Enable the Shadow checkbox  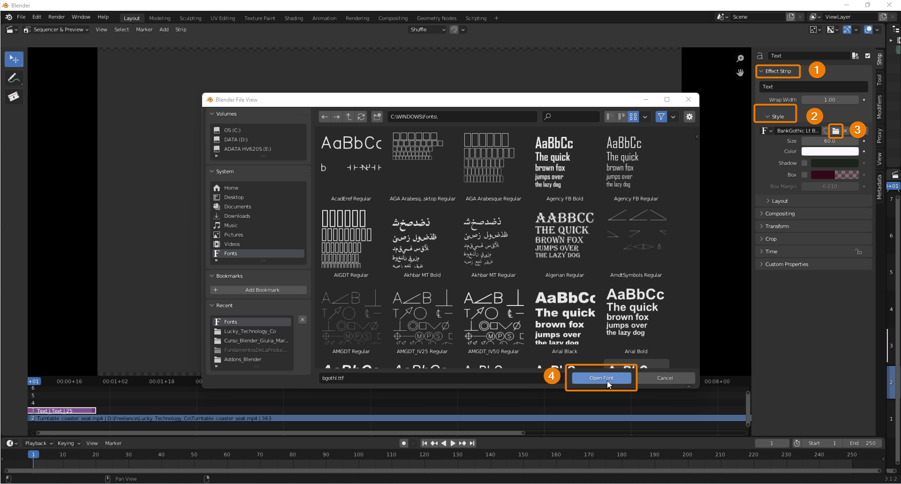pyautogui.click(x=804, y=163)
